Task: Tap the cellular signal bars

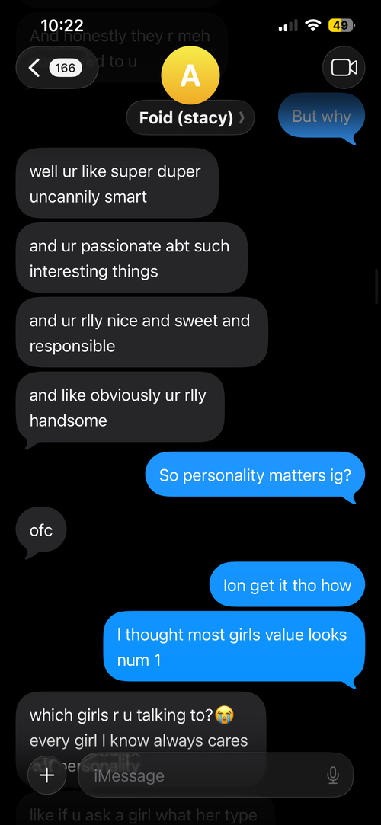Action: coord(288,25)
